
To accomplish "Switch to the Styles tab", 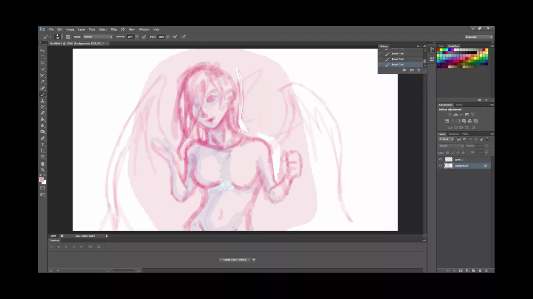I will 459,105.
